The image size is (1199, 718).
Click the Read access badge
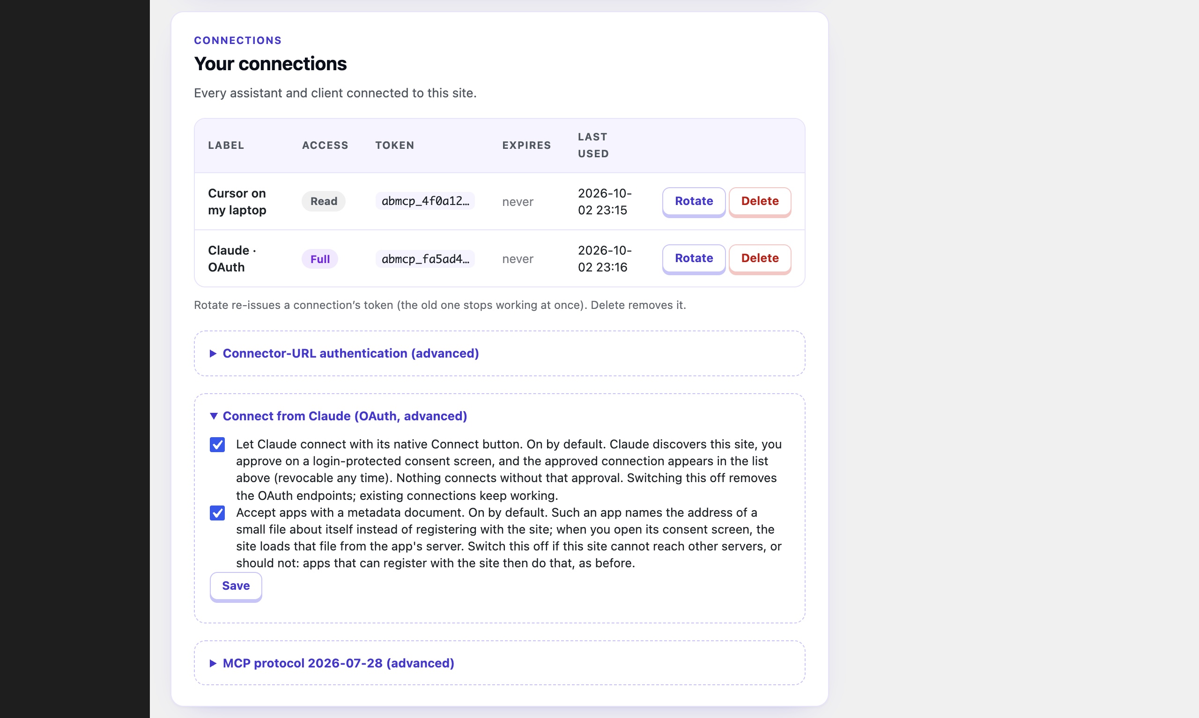[x=323, y=201]
